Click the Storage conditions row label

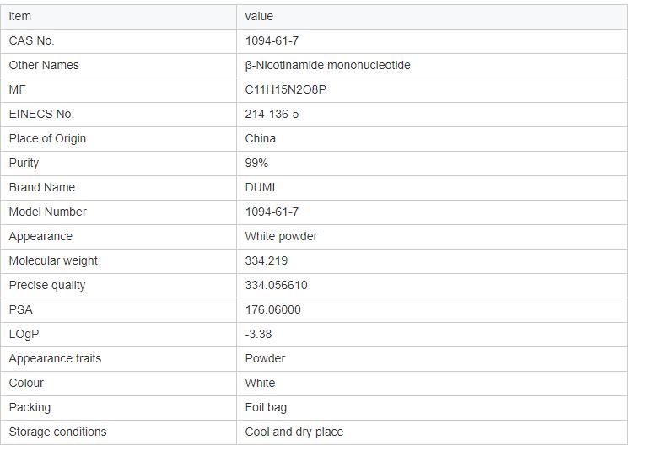[57, 432]
